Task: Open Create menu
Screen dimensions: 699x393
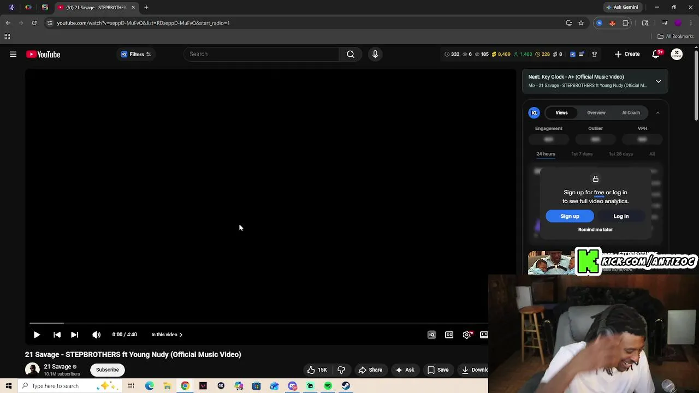Action: click(x=627, y=54)
